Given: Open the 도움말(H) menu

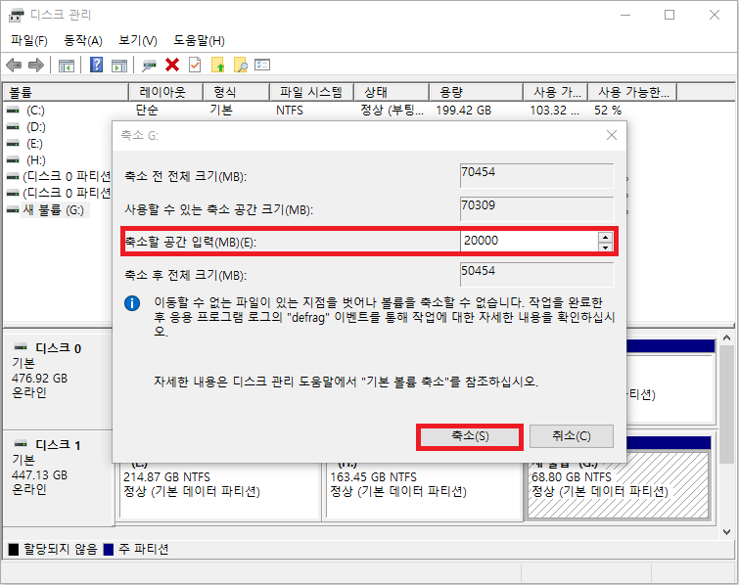Looking at the screenshot, I should point(199,40).
